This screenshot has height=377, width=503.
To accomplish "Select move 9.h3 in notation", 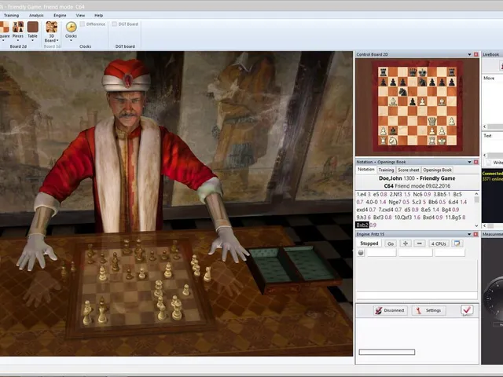I will [x=362, y=218].
